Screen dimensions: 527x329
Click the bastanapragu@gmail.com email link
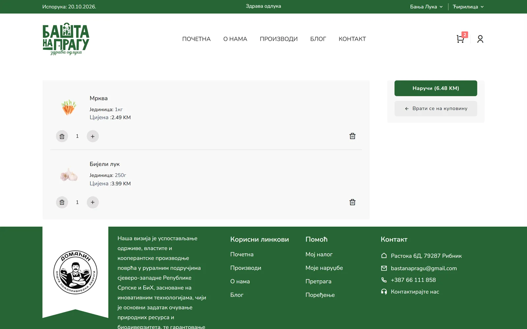(x=424, y=268)
